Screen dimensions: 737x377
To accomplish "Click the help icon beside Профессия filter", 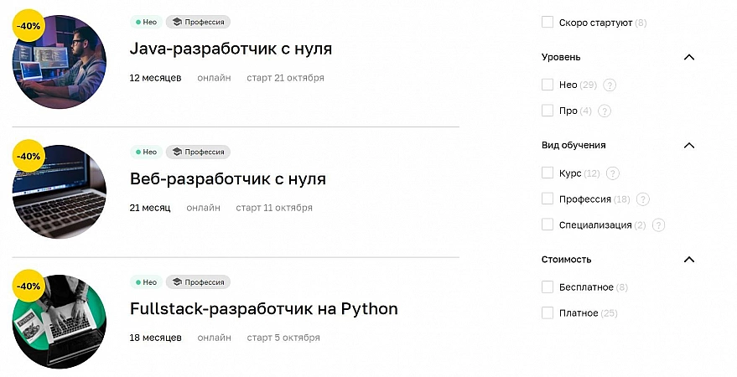I will coord(643,199).
